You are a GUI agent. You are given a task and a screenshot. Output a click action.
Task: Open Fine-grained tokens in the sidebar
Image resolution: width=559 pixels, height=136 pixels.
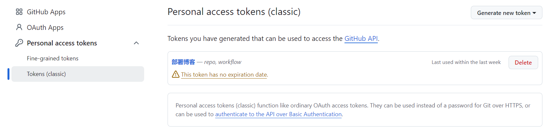click(x=52, y=58)
